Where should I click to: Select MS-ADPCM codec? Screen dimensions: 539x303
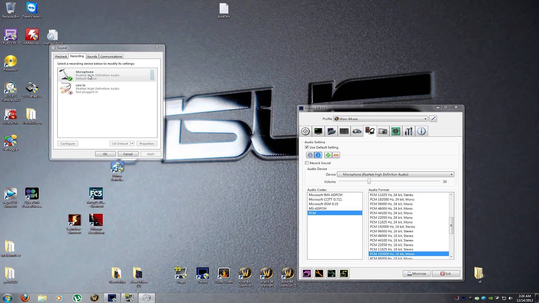tap(335, 208)
